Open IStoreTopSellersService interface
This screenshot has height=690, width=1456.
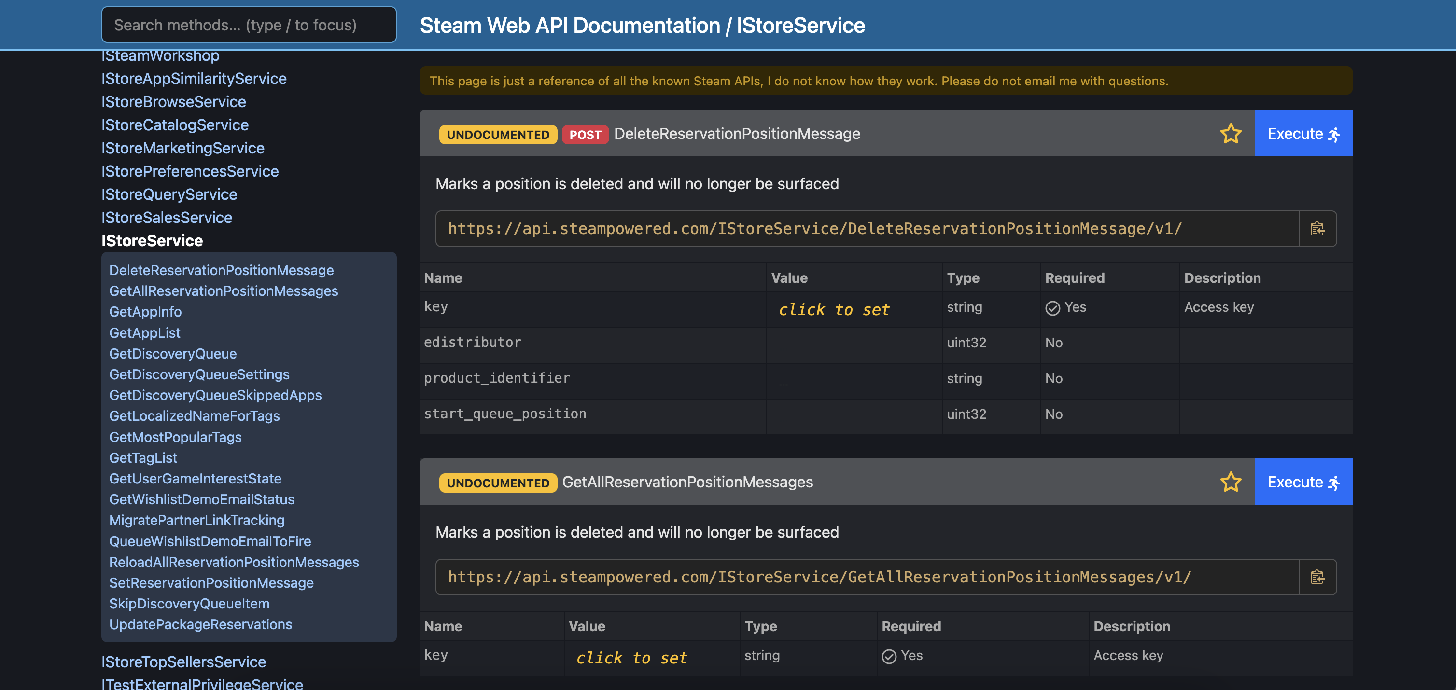184,662
